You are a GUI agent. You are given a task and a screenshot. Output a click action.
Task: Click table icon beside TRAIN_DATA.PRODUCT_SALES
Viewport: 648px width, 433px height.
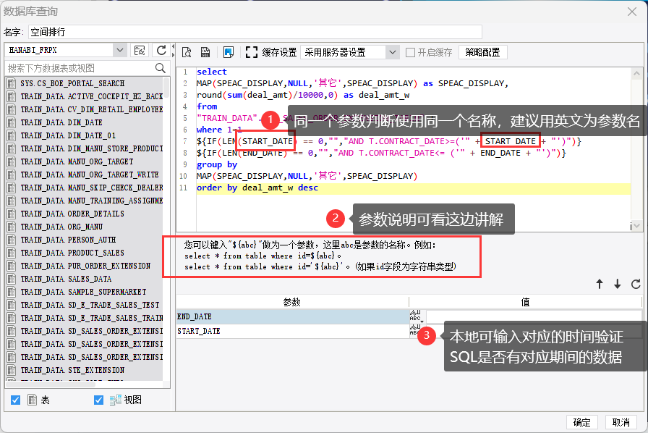point(12,253)
